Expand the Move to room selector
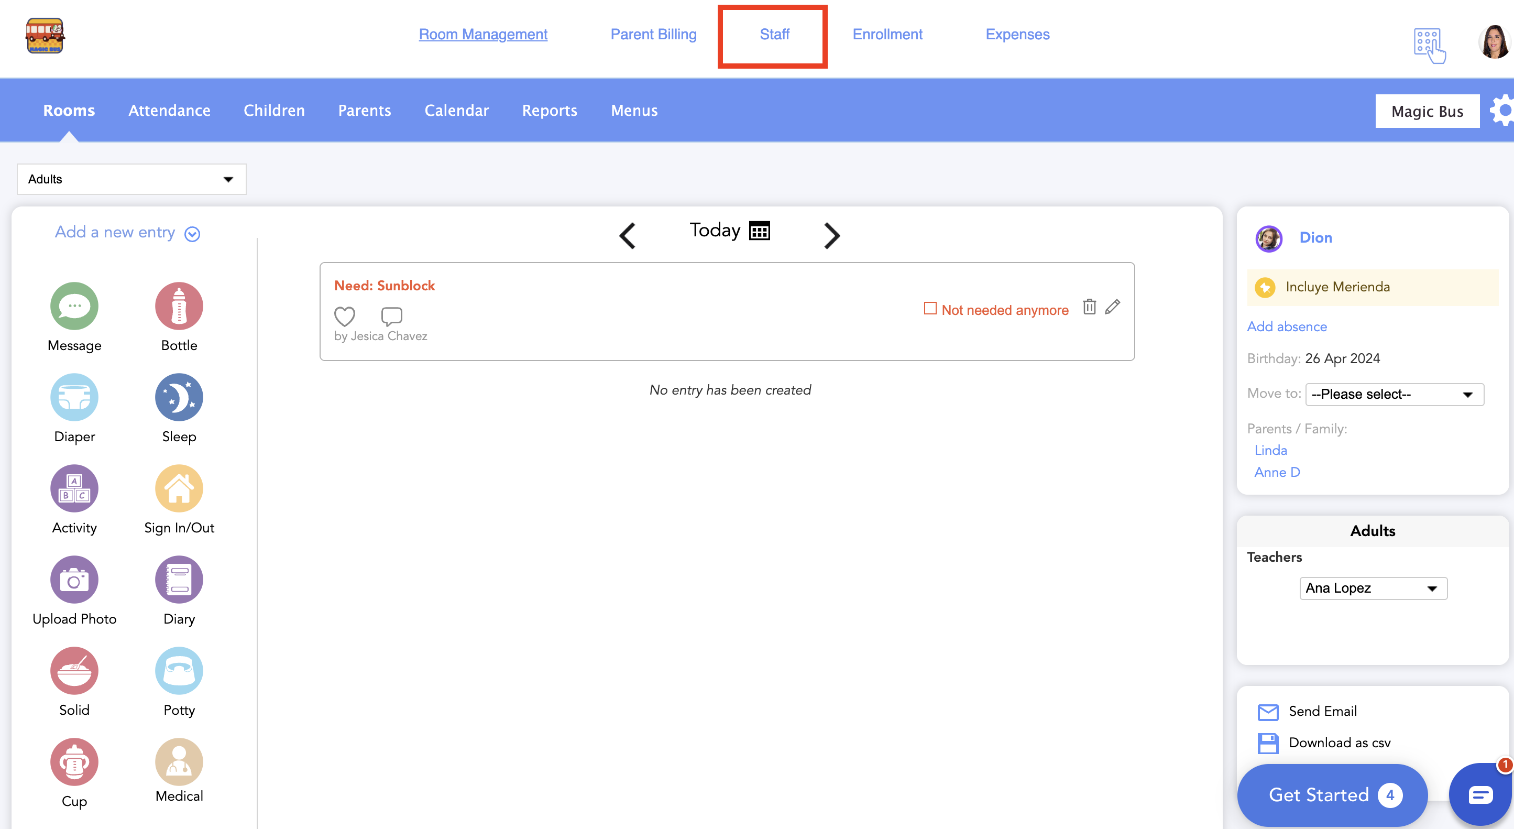The height and width of the screenshot is (829, 1514). coord(1394,395)
